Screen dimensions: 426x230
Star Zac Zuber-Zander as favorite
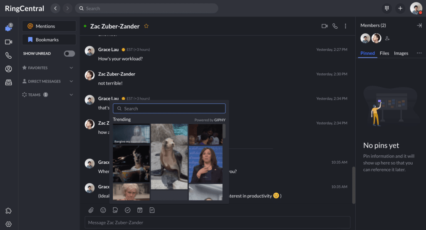(x=146, y=26)
